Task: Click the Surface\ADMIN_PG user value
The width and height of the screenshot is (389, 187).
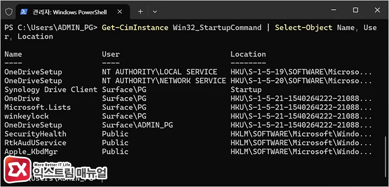Action: (x=137, y=125)
